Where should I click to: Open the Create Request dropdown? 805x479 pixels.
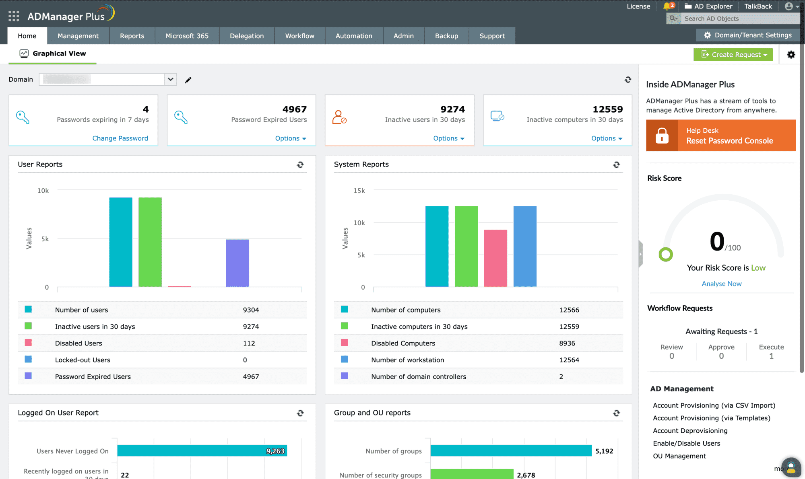click(x=733, y=55)
